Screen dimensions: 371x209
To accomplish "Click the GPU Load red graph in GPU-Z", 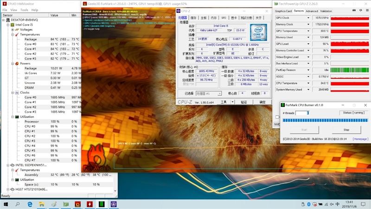I will (x=350, y=44).
